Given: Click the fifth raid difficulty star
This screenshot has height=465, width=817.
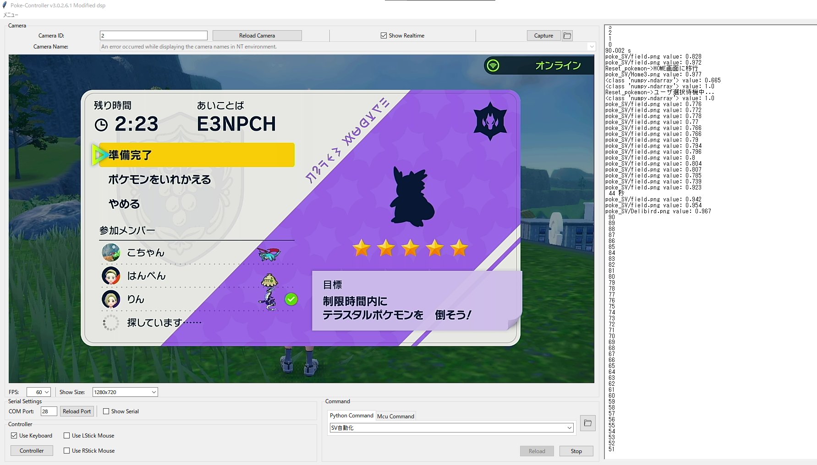Looking at the screenshot, I should [459, 248].
